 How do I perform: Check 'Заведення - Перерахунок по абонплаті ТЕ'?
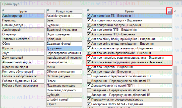89,95
